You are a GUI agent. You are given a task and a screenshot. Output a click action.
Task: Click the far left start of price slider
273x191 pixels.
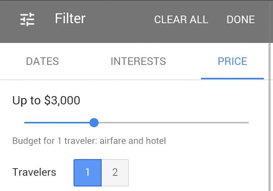[26, 123]
